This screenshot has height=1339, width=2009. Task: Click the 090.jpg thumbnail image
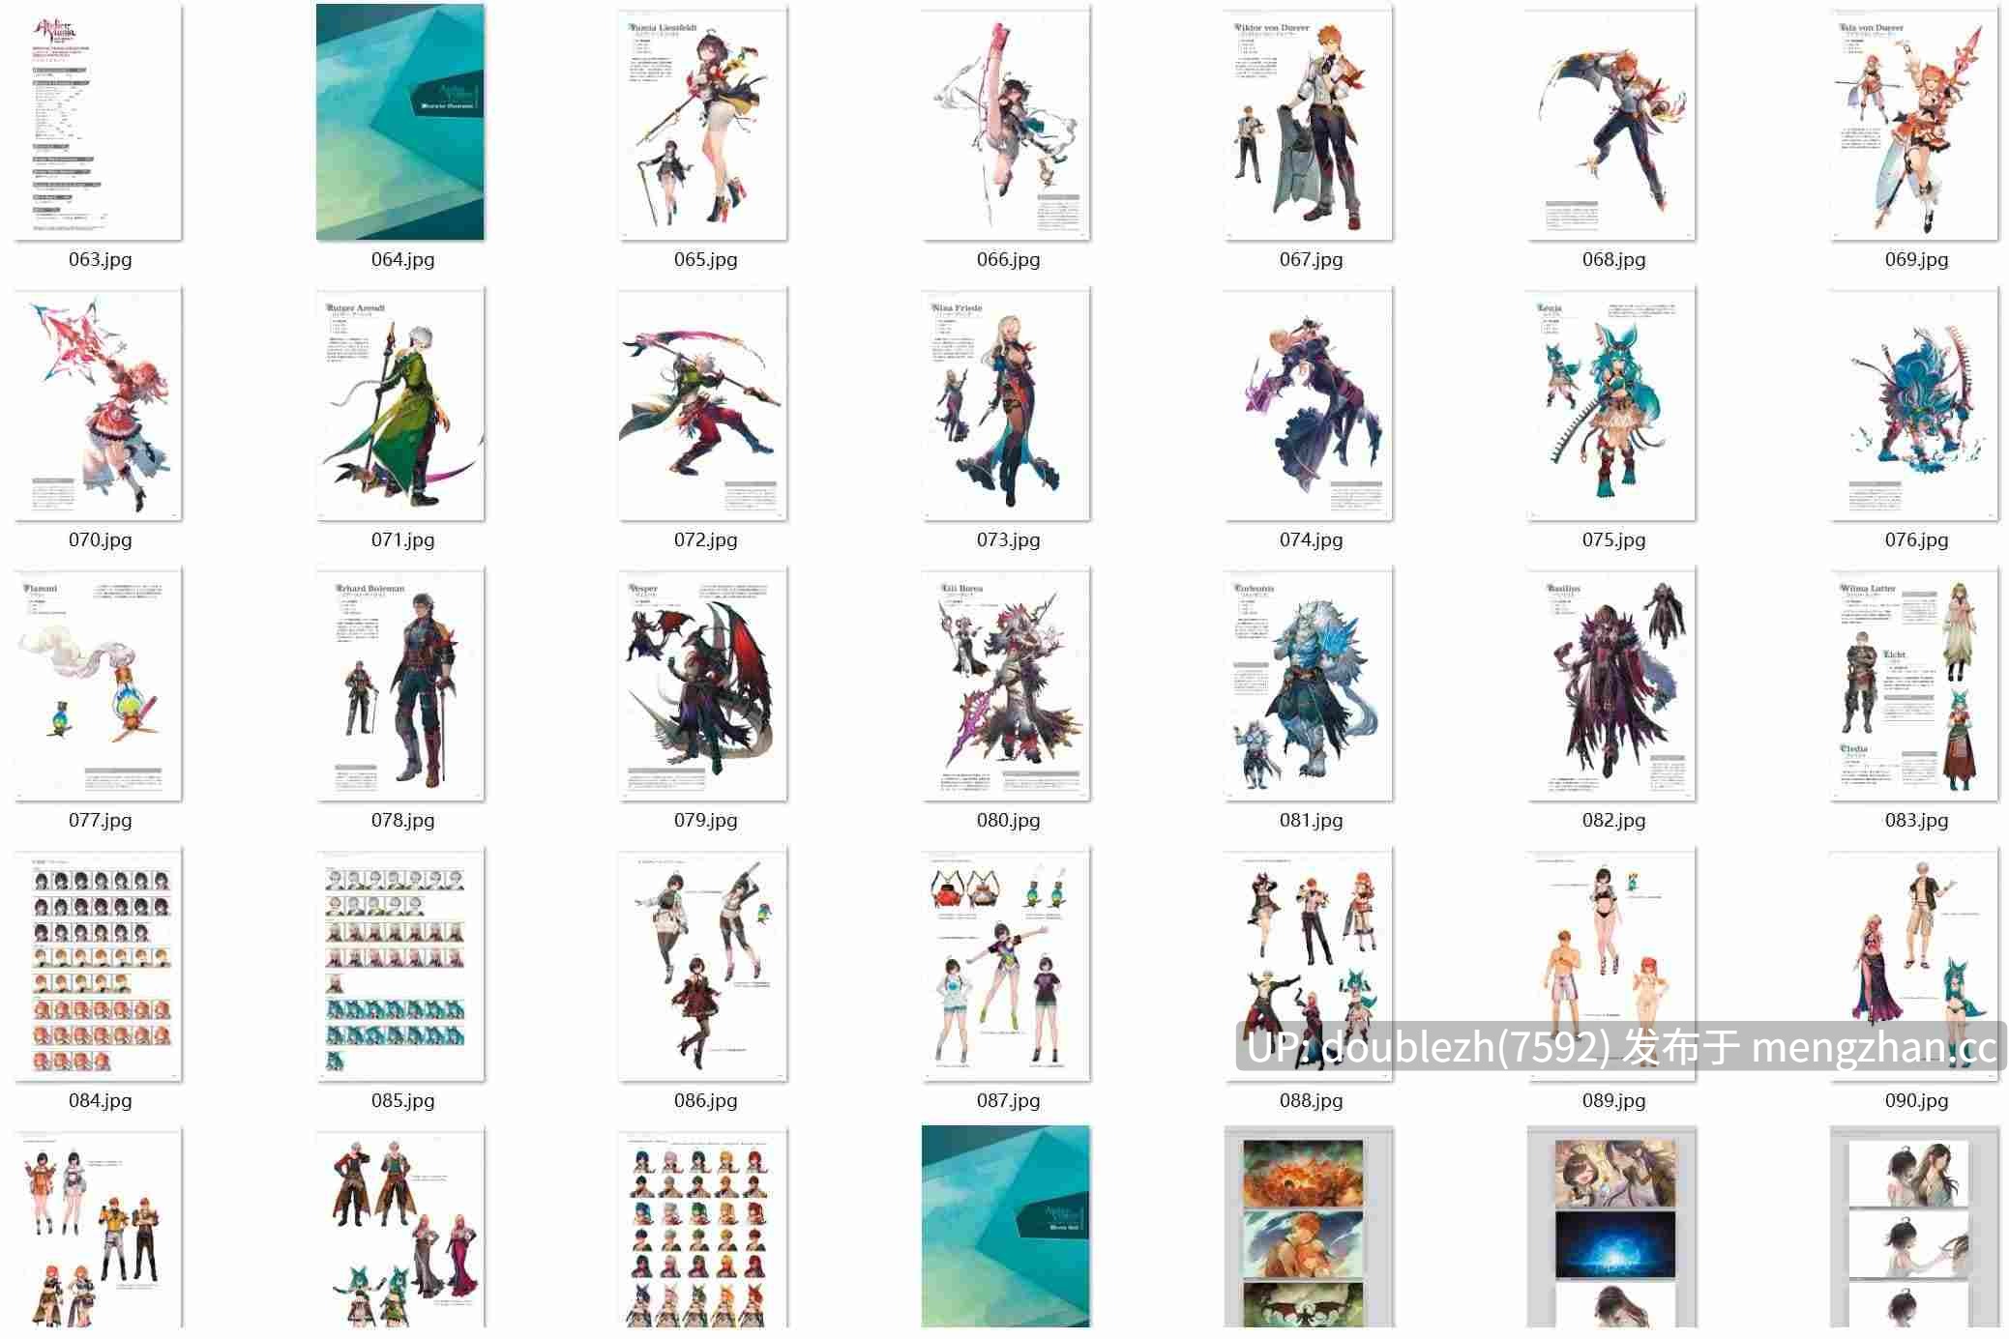(1914, 964)
